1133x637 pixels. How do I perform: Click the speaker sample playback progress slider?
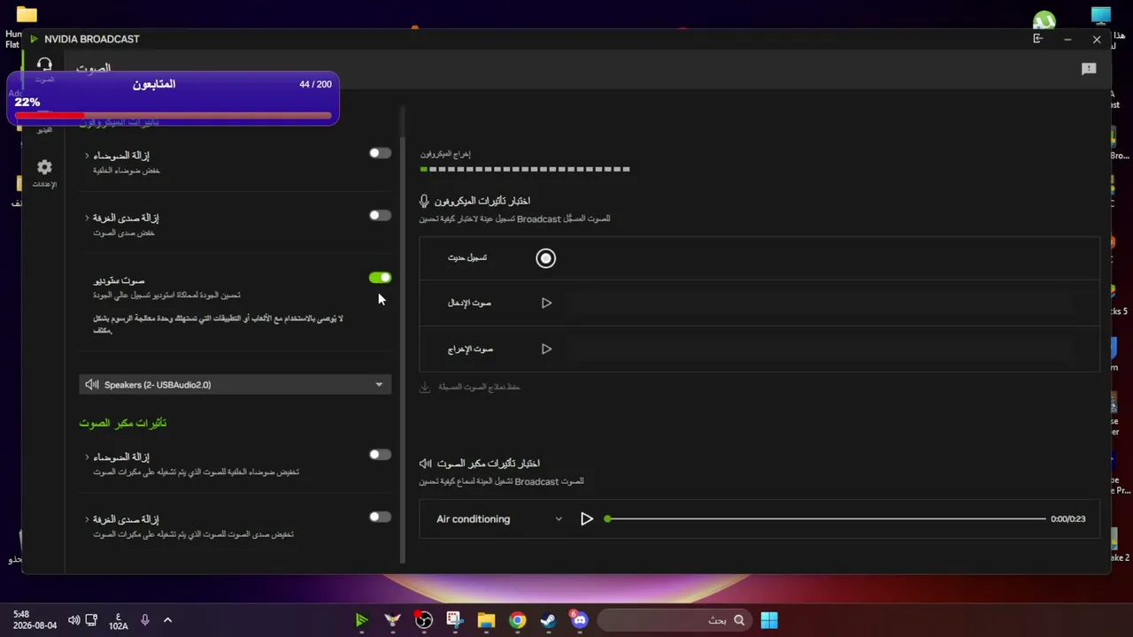826,519
